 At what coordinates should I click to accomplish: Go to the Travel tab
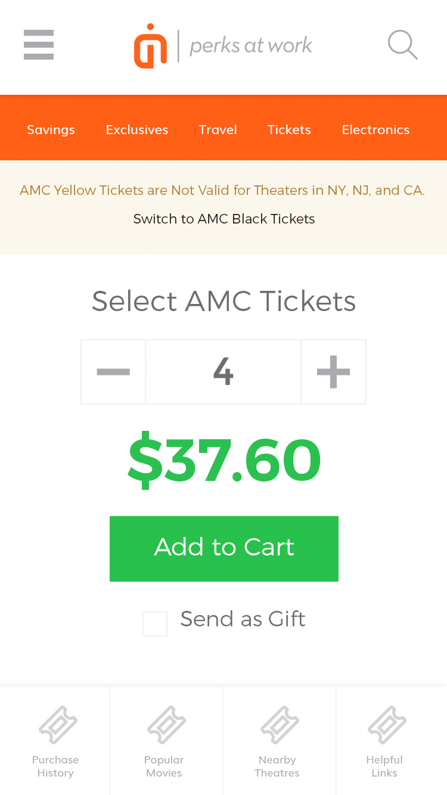[x=218, y=130]
